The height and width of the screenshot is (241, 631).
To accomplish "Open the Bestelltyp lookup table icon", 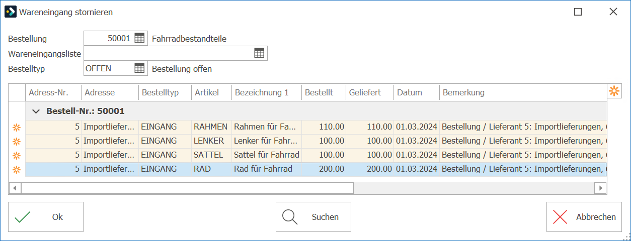I will pyautogui.click(x=139, y=68).
